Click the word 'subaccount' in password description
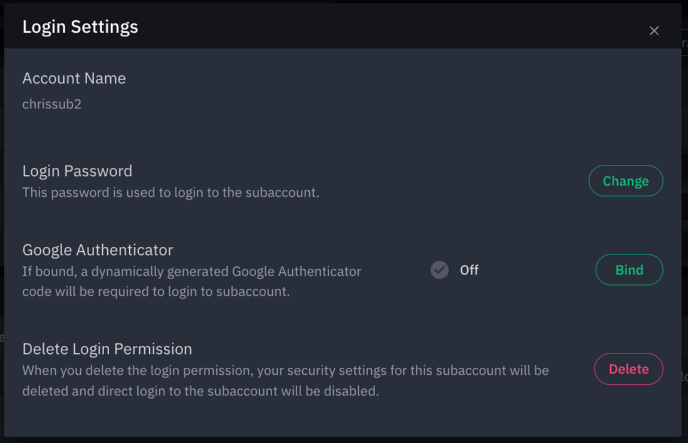This screenshot has height=443, width=688. tap(281, 193)
